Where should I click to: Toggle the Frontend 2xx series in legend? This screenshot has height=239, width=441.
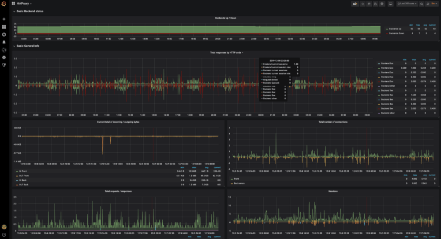point(387,68)
